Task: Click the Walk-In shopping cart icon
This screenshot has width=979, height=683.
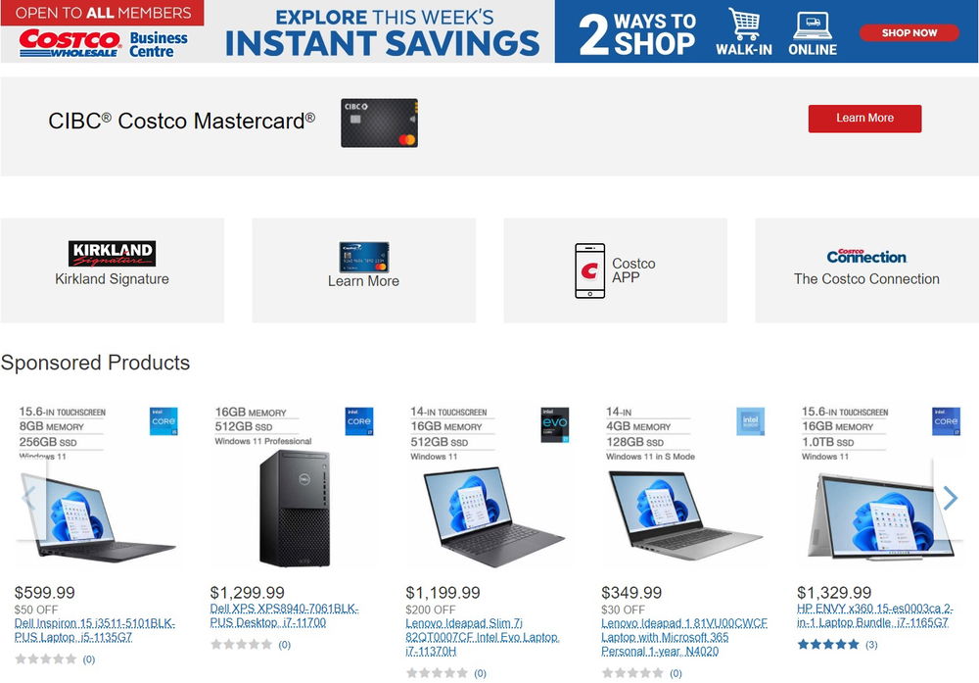Action: click(x=744, y=24)
